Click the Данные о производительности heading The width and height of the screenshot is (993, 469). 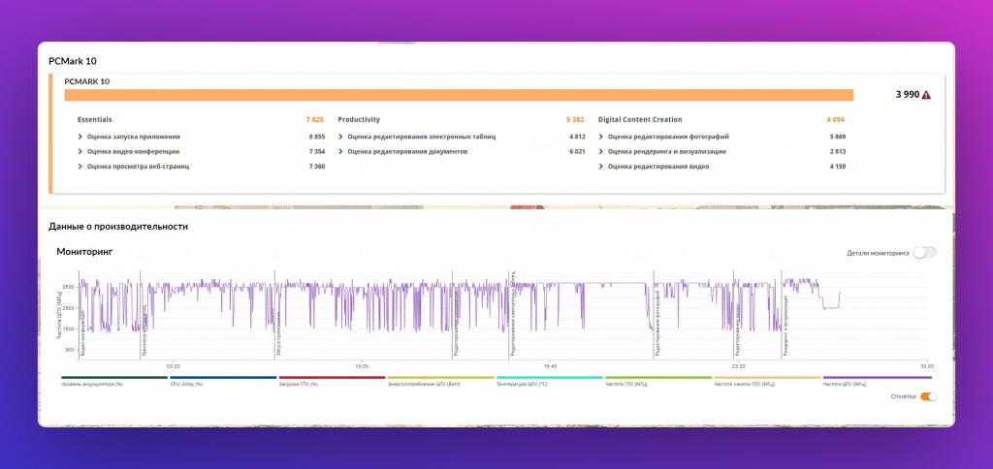pyautogui.click(x=118, y=226)
